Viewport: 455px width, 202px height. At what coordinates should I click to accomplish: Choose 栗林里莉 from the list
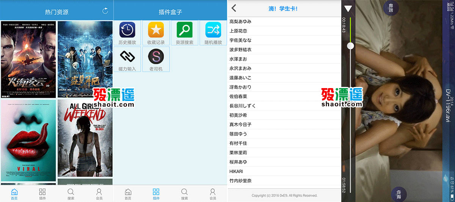click(x=284, y=153)
